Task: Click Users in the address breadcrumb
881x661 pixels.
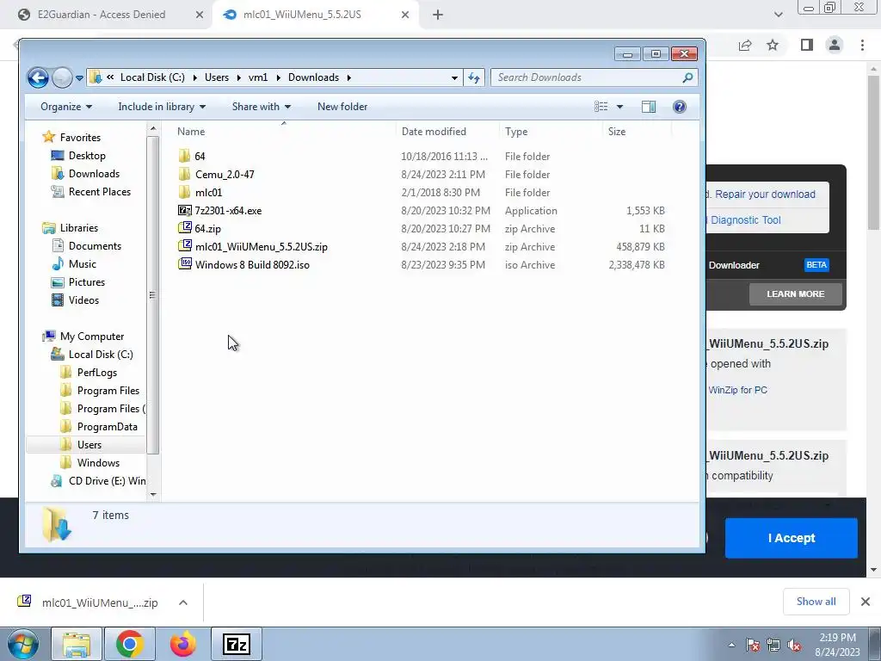Action: [216, 77]
